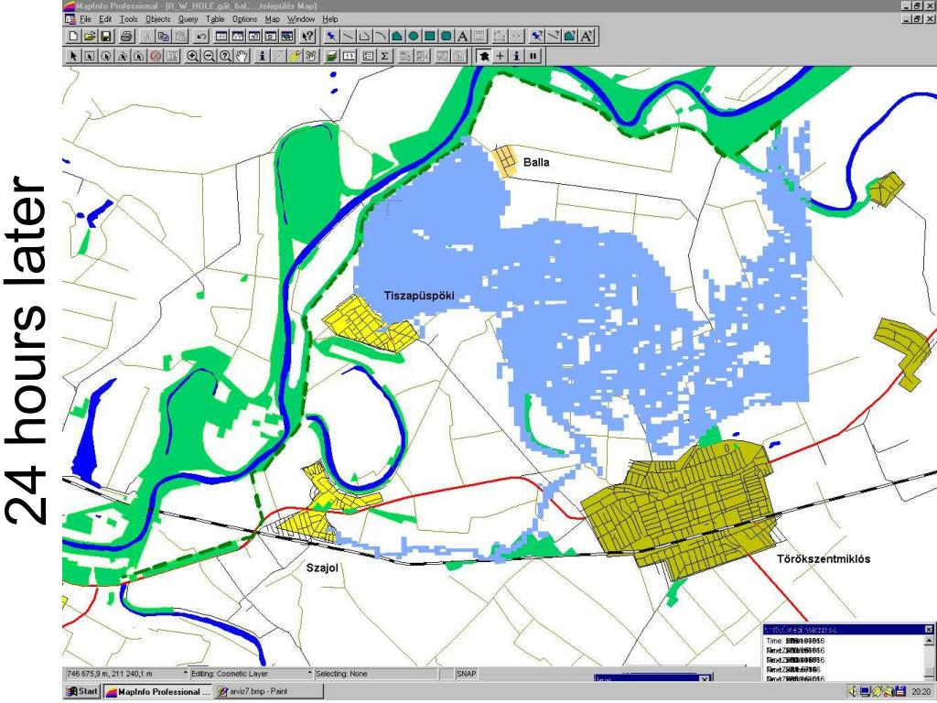This screenshot has width=937, height=703.
Task: Click the Copy icon in the toolbar
Action: click(x=163, y=37)
